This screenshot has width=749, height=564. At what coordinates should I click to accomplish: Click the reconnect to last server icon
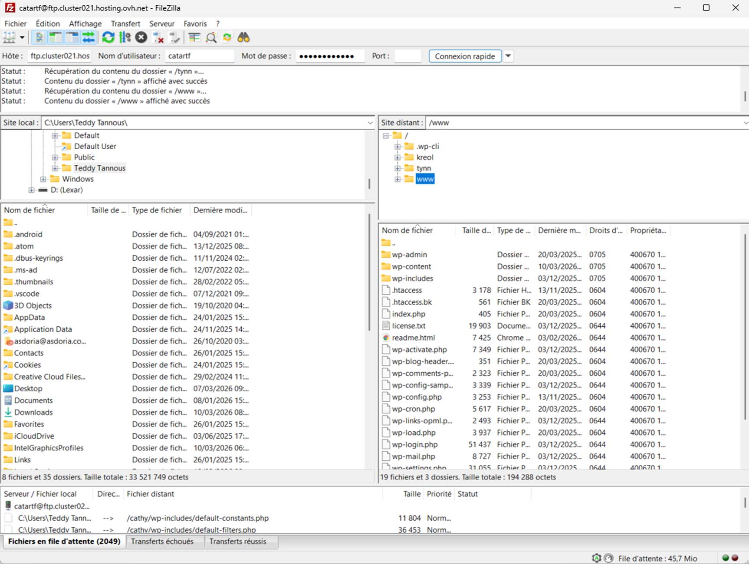click(174, 38)
